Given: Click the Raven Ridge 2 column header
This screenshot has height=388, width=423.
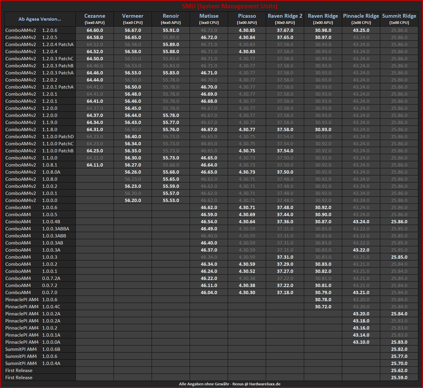Looking at the screenshot, I should tap(285, 19).
